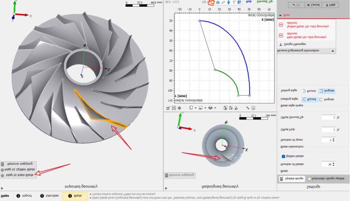Enable Automatic design update checkbox
The height and width of the screenshot is (201, 350).
coord(309,179)
